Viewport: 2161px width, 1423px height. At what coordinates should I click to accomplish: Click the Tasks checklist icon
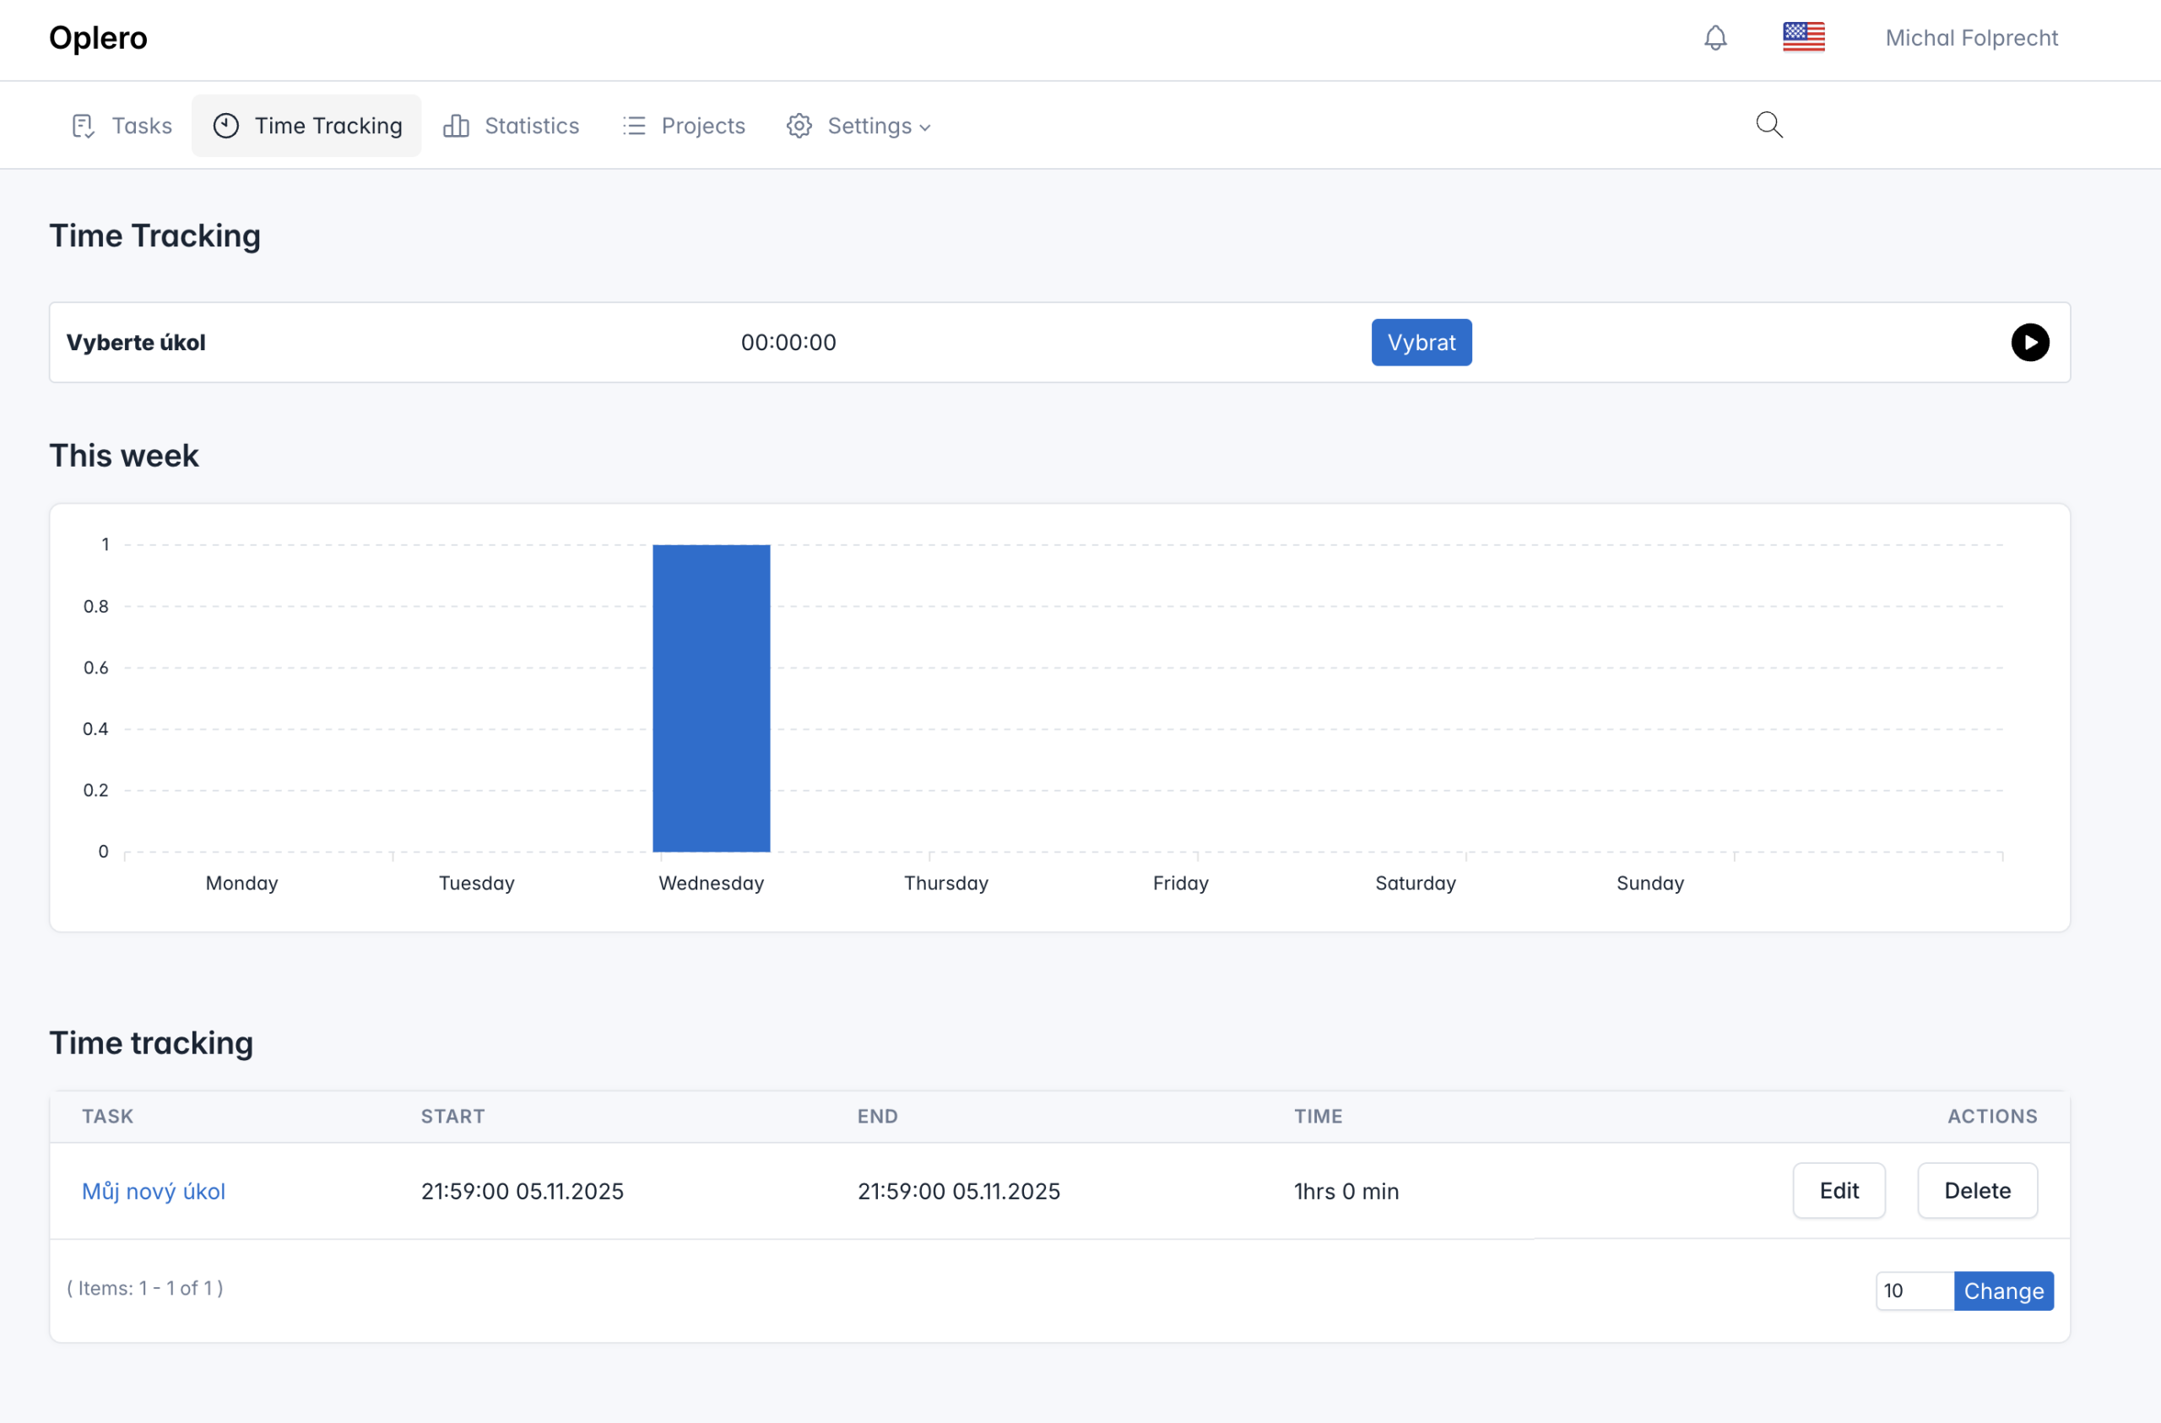(x=84, y=125)
